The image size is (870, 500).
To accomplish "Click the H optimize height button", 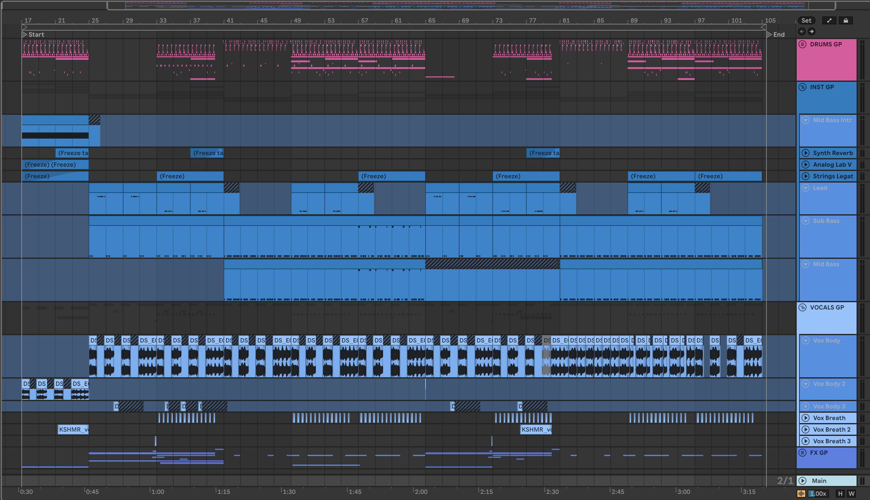I will [x=840, y=494].
